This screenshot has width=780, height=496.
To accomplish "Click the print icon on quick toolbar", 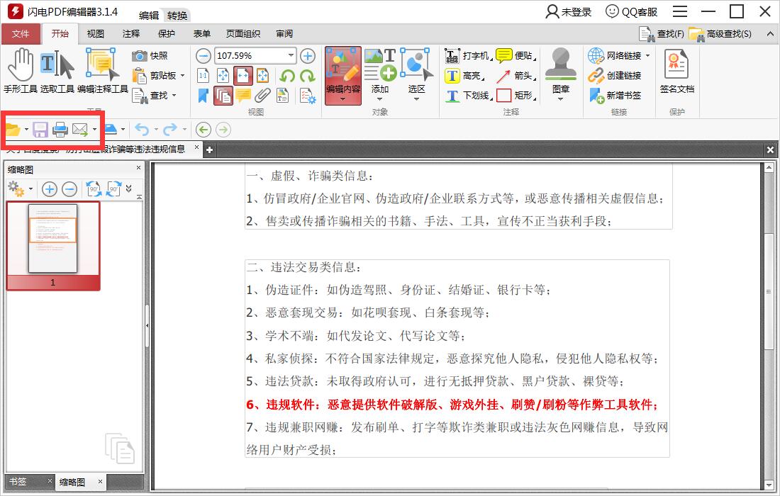I will (x=60, y=129).
